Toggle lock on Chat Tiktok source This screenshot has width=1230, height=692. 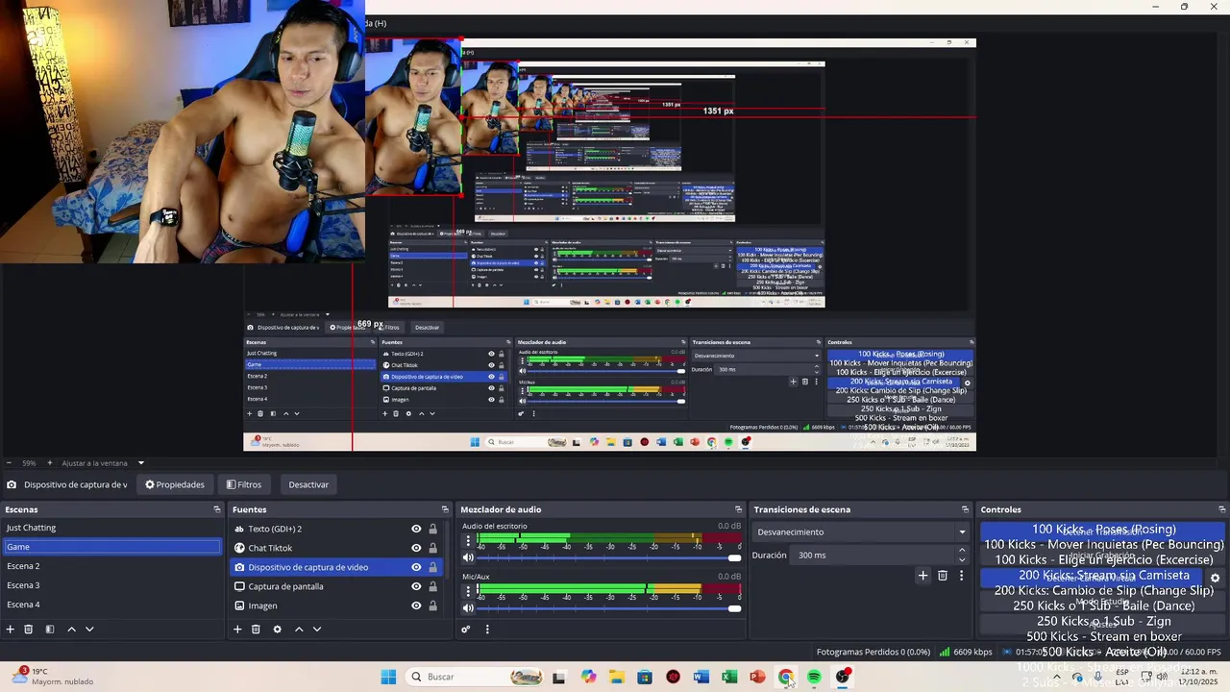pos(432,548)
